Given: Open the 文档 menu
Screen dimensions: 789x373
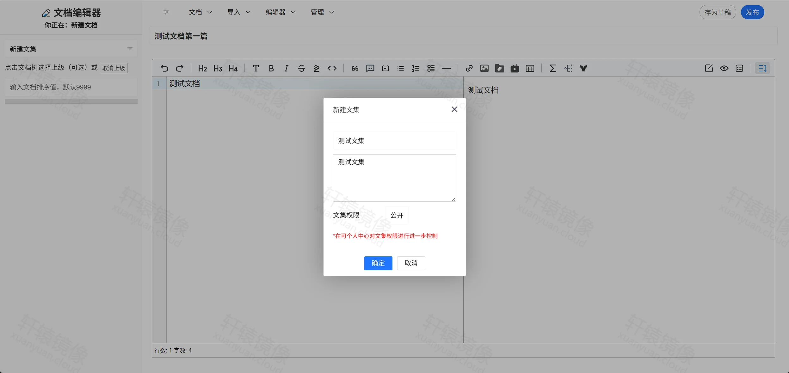Looking at the screenshot, I should pos(200,12).
